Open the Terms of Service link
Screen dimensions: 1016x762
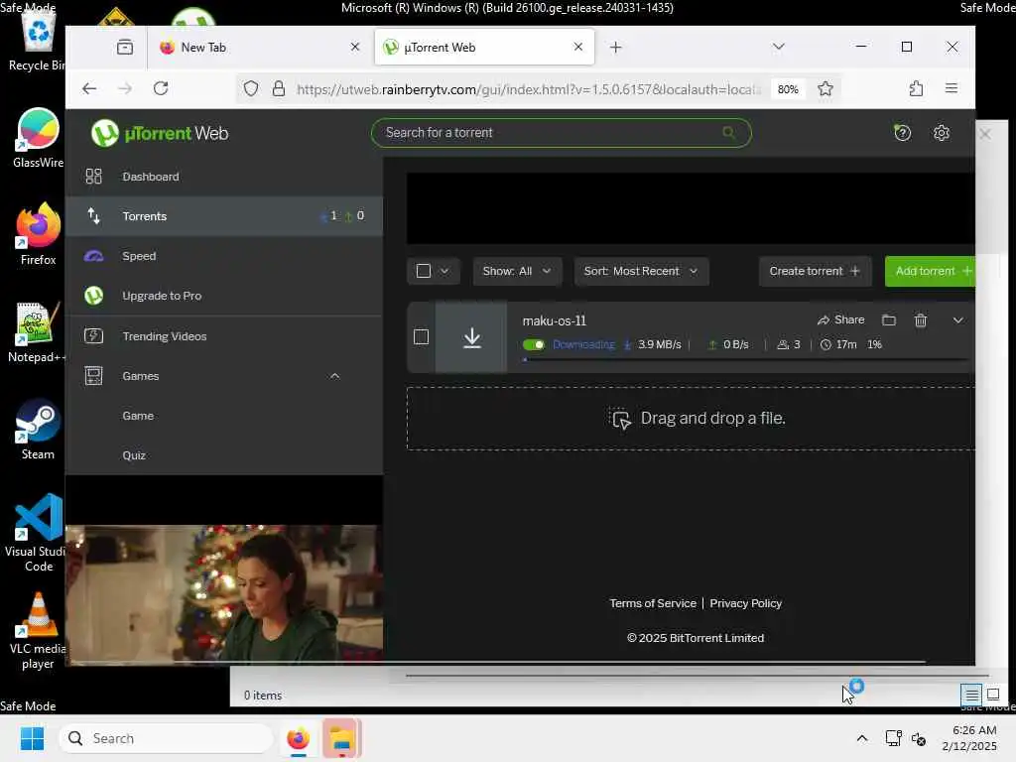point(653,603)
